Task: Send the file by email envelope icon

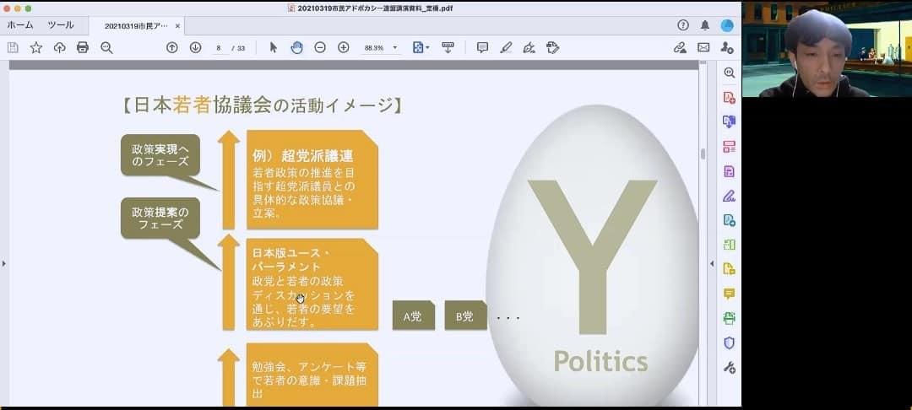Action: point(703,47)
